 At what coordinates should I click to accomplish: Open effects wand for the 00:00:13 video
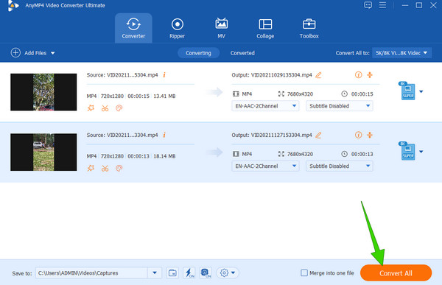91,169
